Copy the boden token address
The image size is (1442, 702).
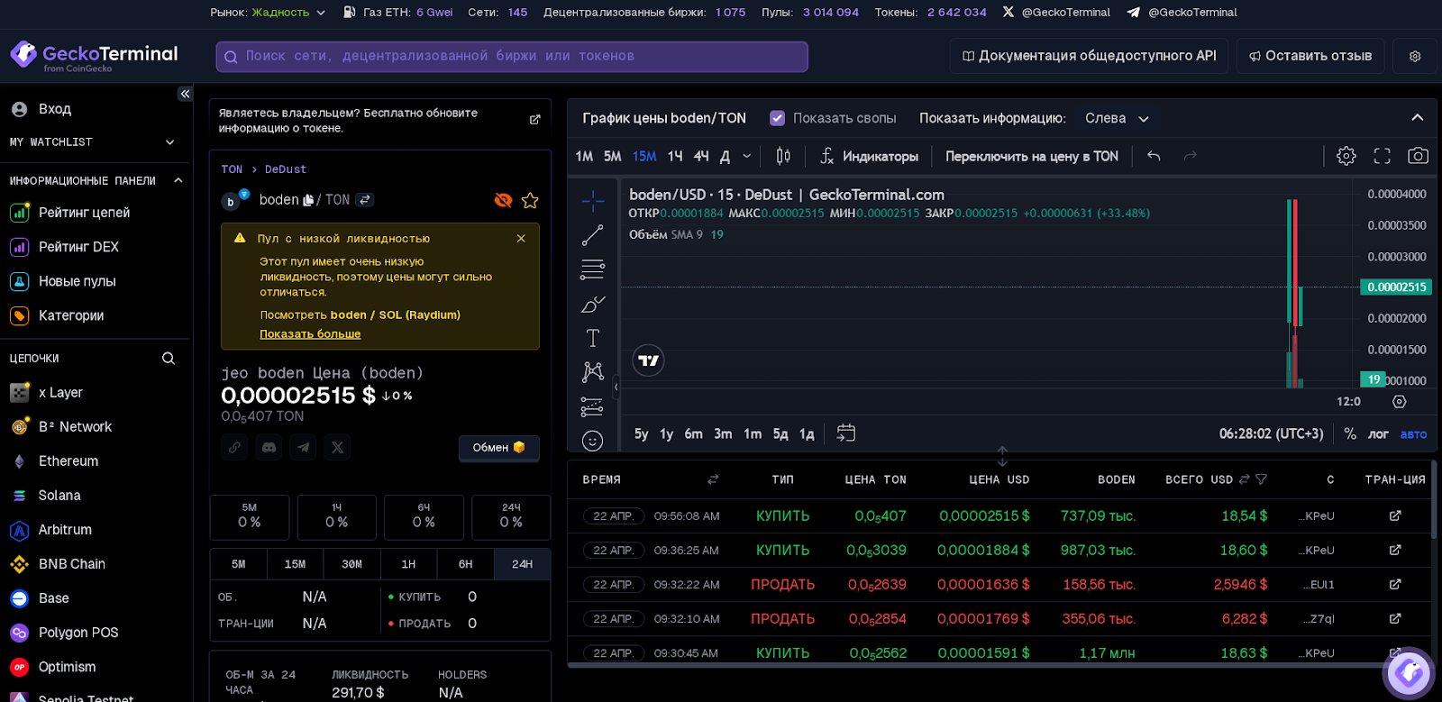(308, 200)
